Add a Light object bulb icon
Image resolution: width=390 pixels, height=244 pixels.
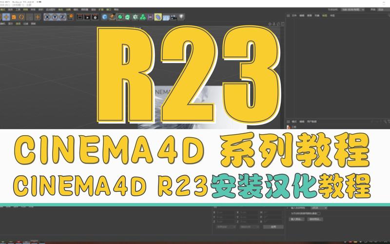pos(181,17)
